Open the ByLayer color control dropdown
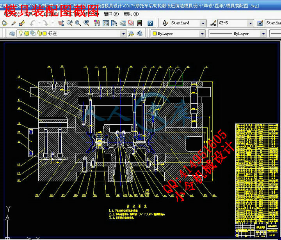 (x=202, y=34)
